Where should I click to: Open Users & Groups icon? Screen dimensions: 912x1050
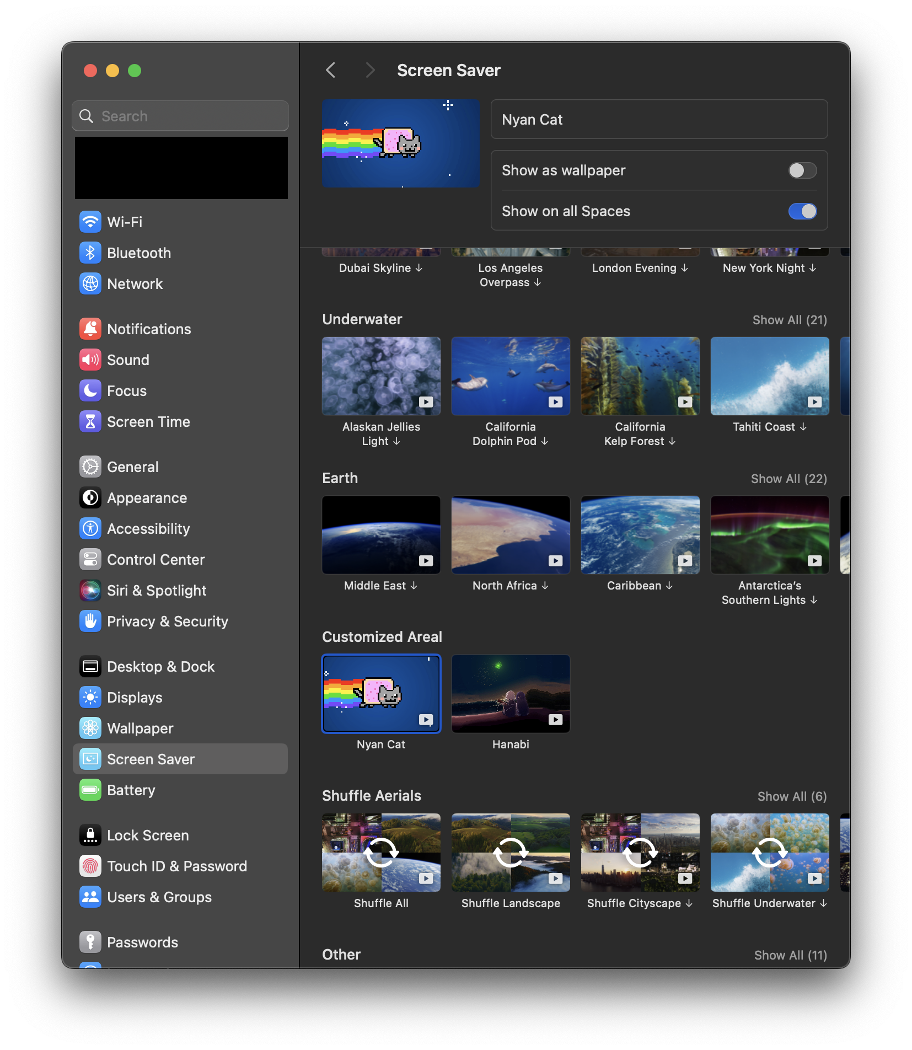pos(90,897)
